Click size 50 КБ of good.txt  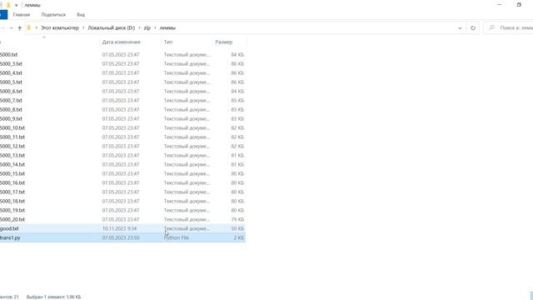point(237,228)
